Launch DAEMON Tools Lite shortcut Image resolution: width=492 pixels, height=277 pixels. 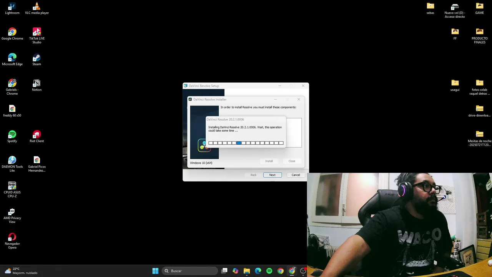(x=12, y=164)
